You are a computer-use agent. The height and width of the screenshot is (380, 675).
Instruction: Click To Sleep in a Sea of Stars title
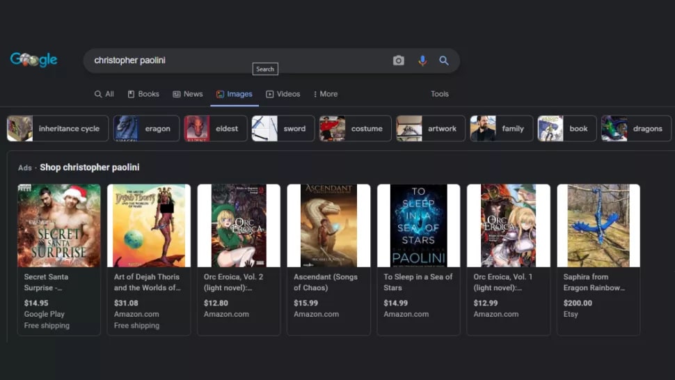click(418, 283)
